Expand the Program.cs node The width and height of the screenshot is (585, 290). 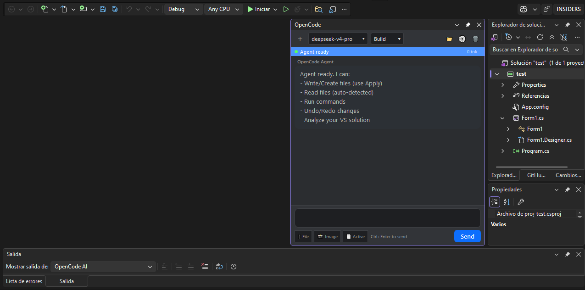503,151
